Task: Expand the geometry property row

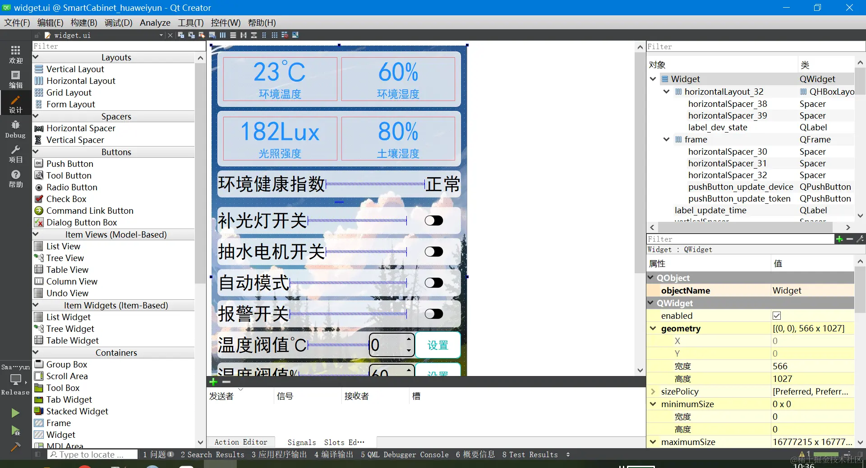Action: click(x=653, y=328)
